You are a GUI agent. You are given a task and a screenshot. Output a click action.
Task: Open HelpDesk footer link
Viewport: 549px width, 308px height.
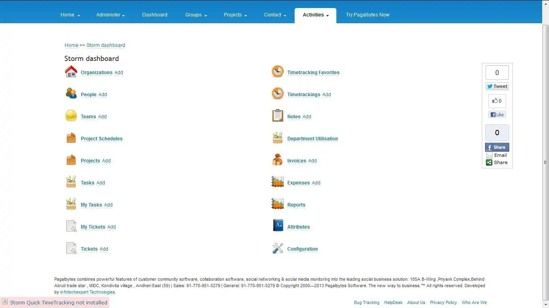tap(393, 303)
